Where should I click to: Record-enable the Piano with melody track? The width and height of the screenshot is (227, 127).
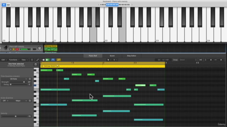17,49
